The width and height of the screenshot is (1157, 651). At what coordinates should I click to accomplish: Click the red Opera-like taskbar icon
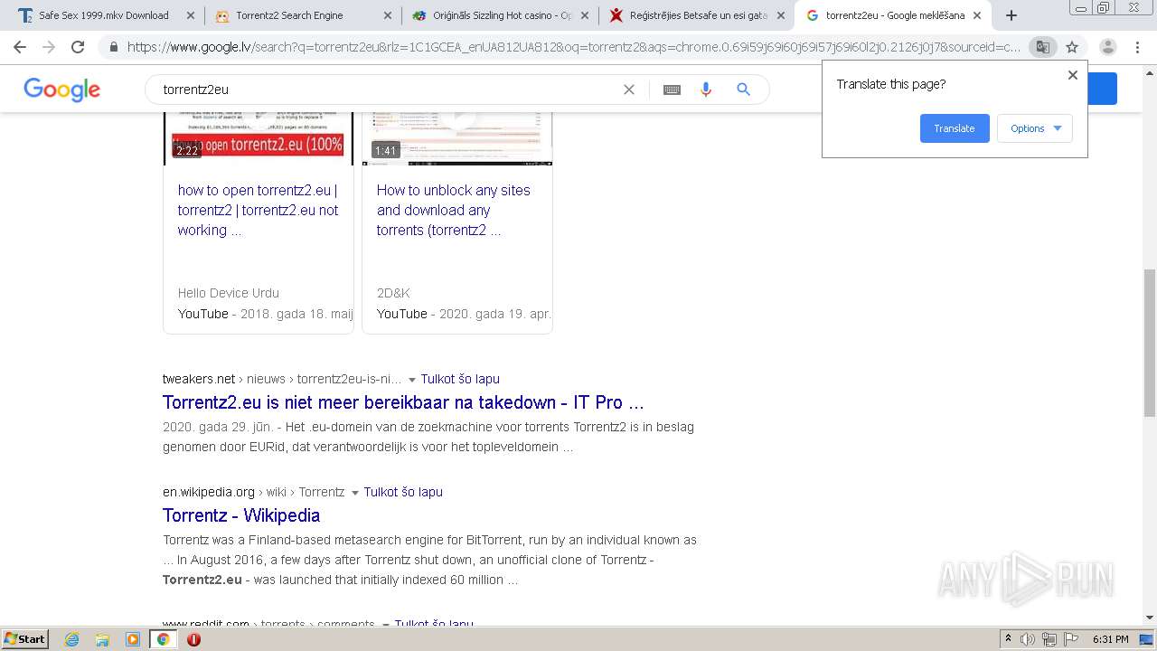[x=193, y=639]
